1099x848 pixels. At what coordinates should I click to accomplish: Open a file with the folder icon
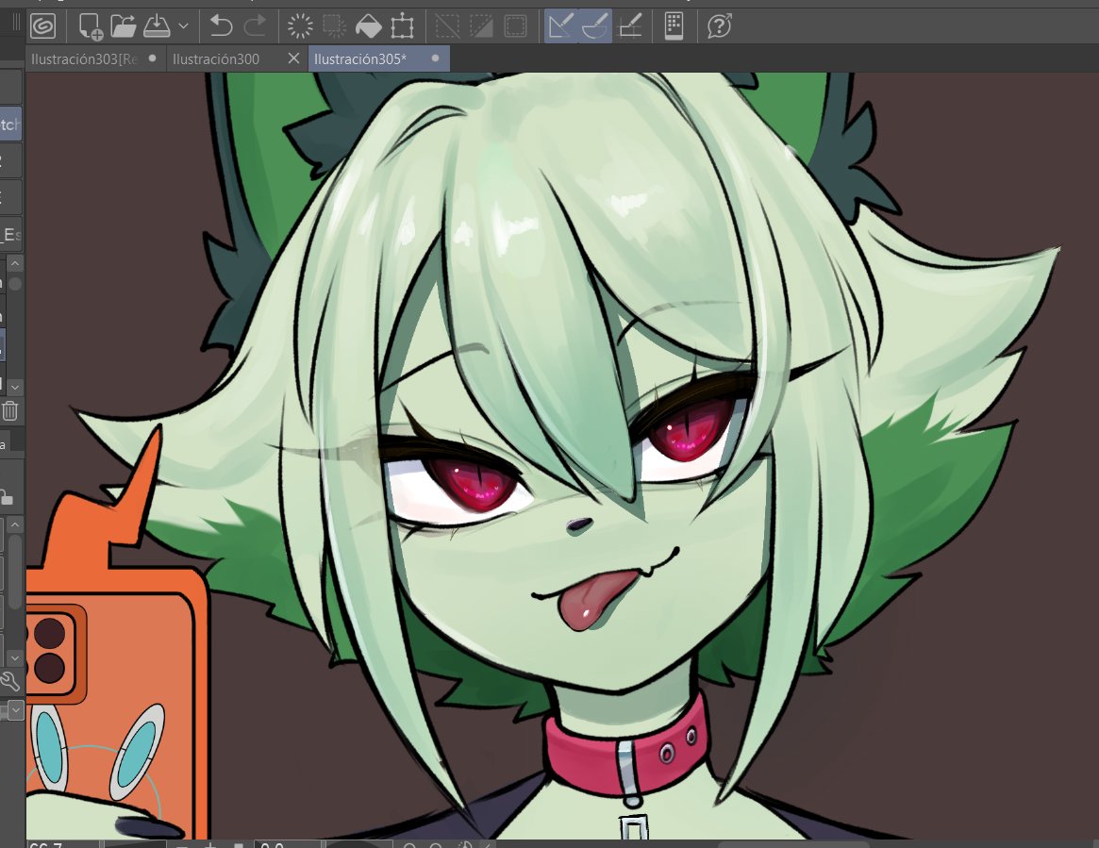pos(124,26)
